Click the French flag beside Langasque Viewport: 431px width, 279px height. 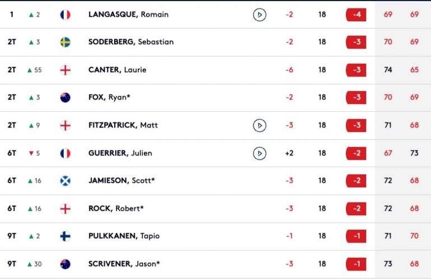65,15
